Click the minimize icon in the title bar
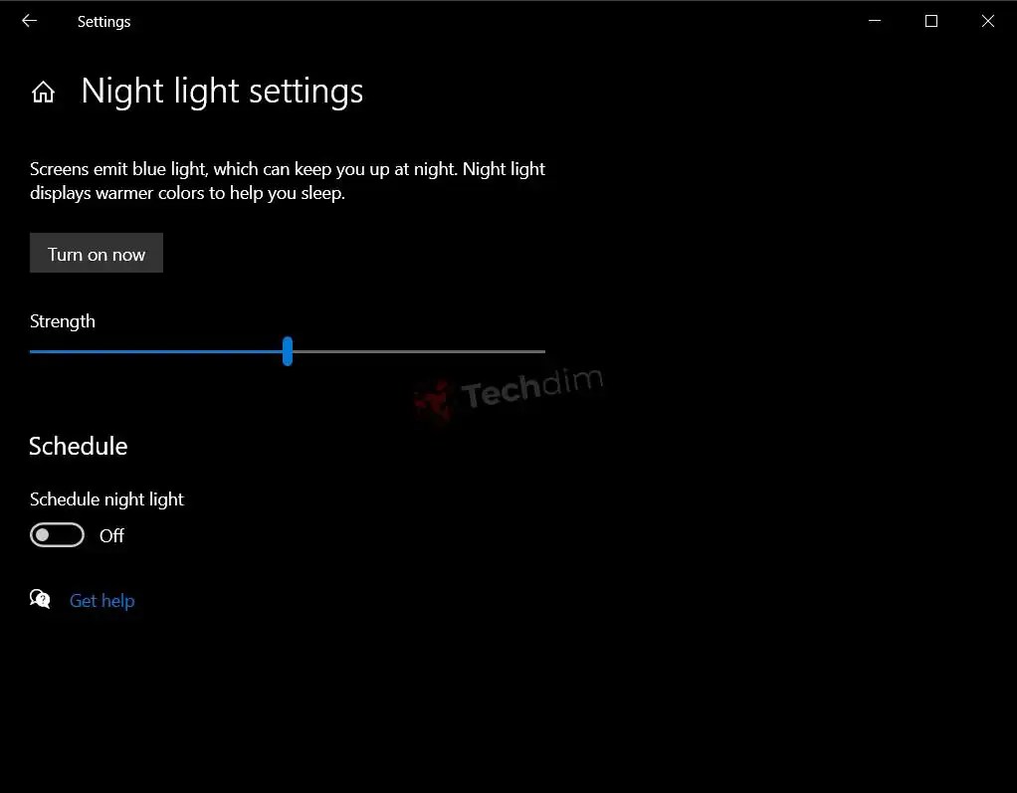1017x793 pixels. (x=874, y=21)
